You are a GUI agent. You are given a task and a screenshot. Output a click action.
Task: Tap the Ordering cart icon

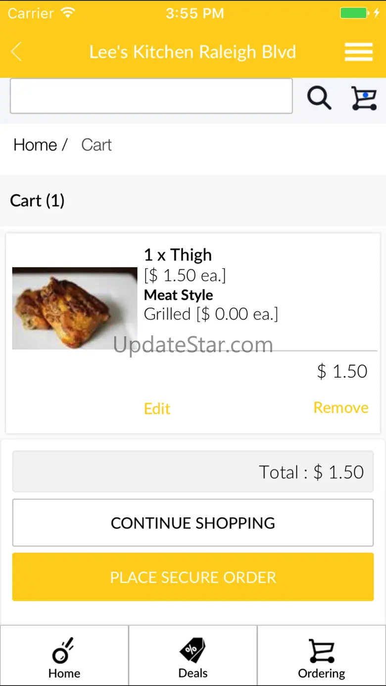pos(322,650)
